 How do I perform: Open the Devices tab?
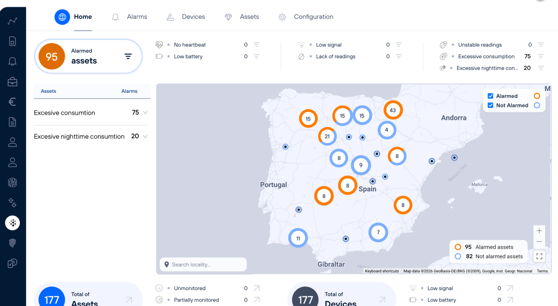tap(186, 17)
